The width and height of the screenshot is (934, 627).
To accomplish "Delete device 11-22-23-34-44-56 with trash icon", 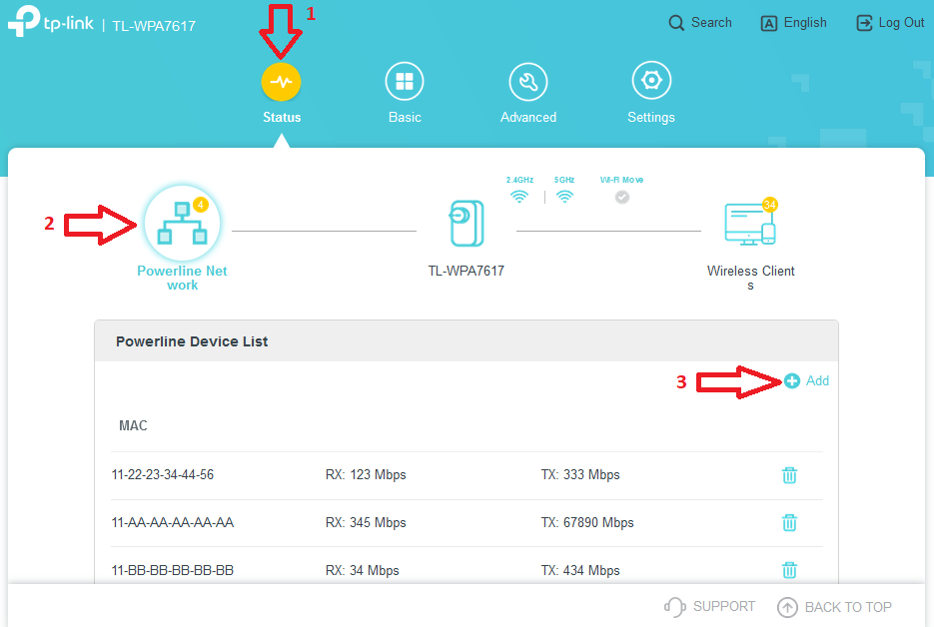I will point(789,475).
